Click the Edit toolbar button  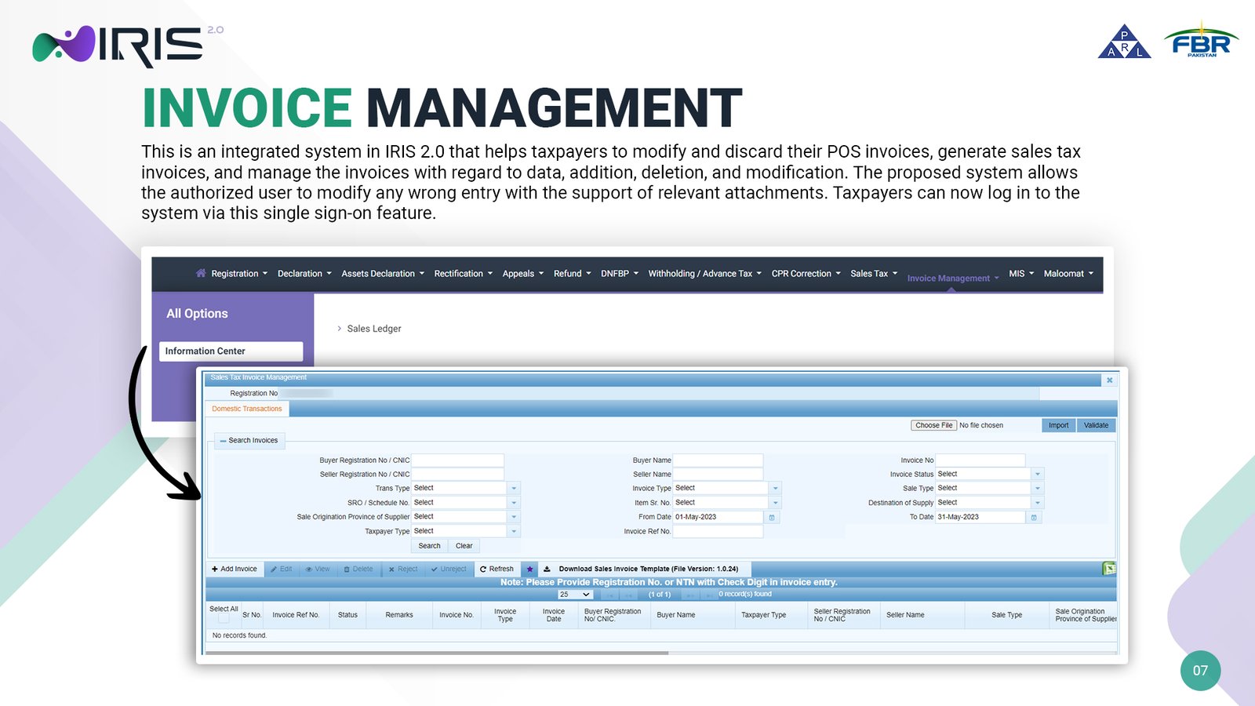(x=282, y=570)
